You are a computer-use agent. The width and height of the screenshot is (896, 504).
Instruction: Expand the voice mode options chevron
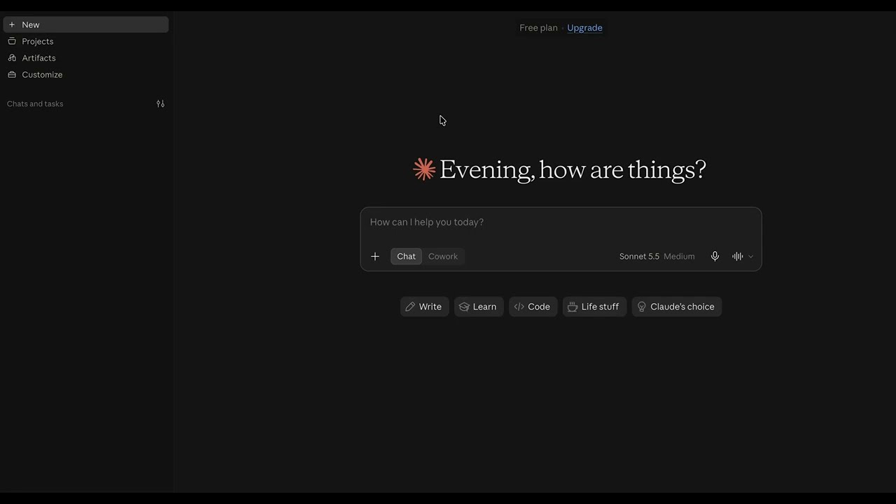pos(751,256)
